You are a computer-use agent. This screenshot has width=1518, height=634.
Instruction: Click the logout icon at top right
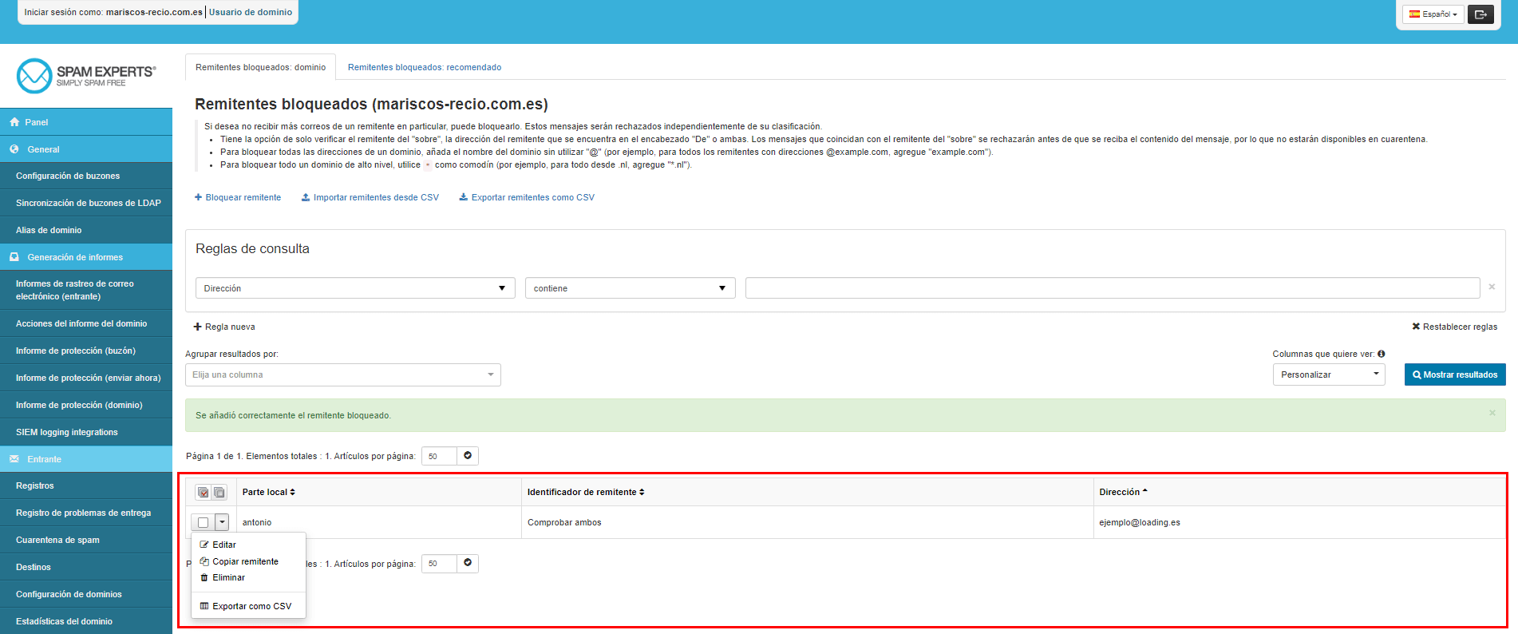pyautogui.click(x=1480, y=14)
